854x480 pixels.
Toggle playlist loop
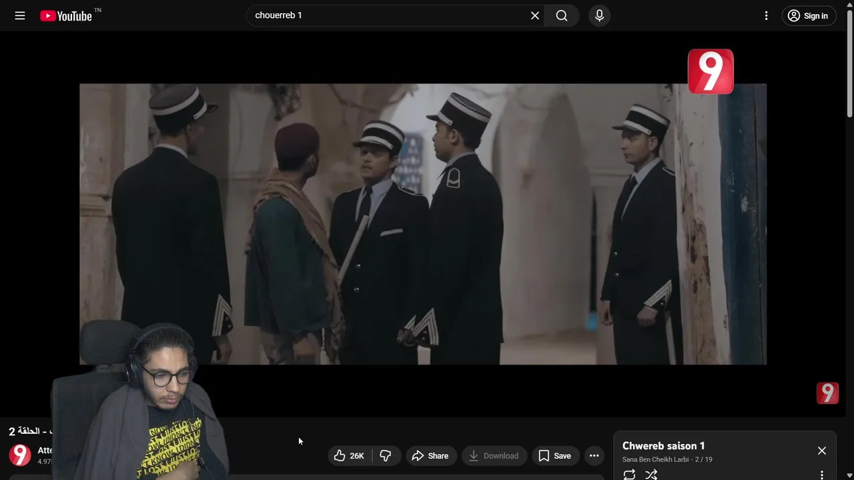pyautogui.click(x=629, y=475)
